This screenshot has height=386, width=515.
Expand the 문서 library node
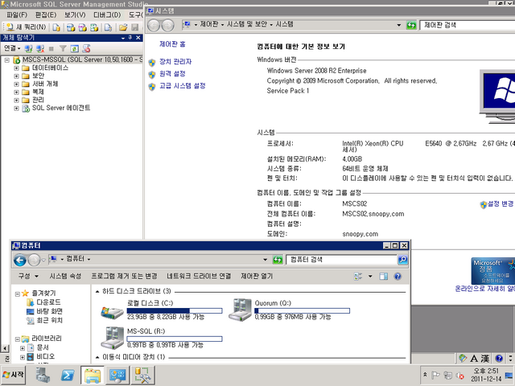tap(23, 348)
